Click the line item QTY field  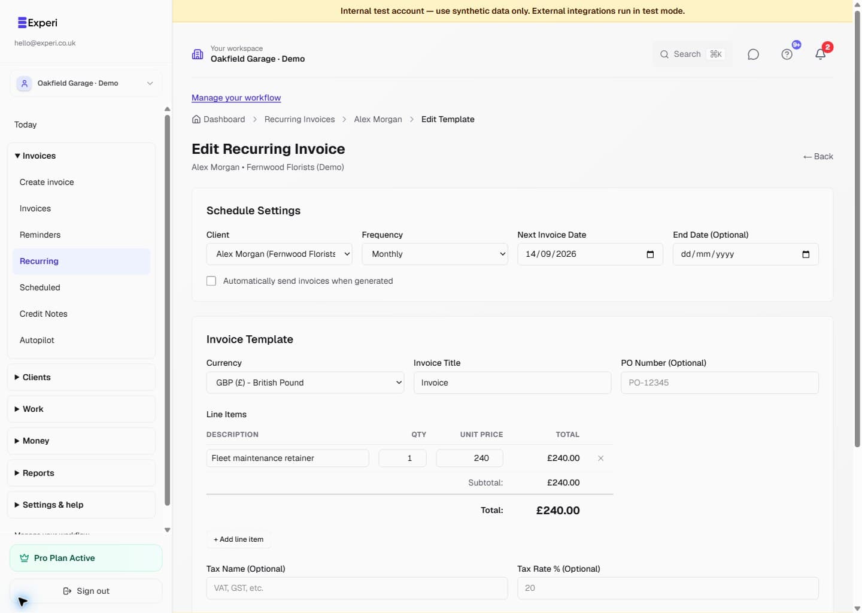(402, 458)
